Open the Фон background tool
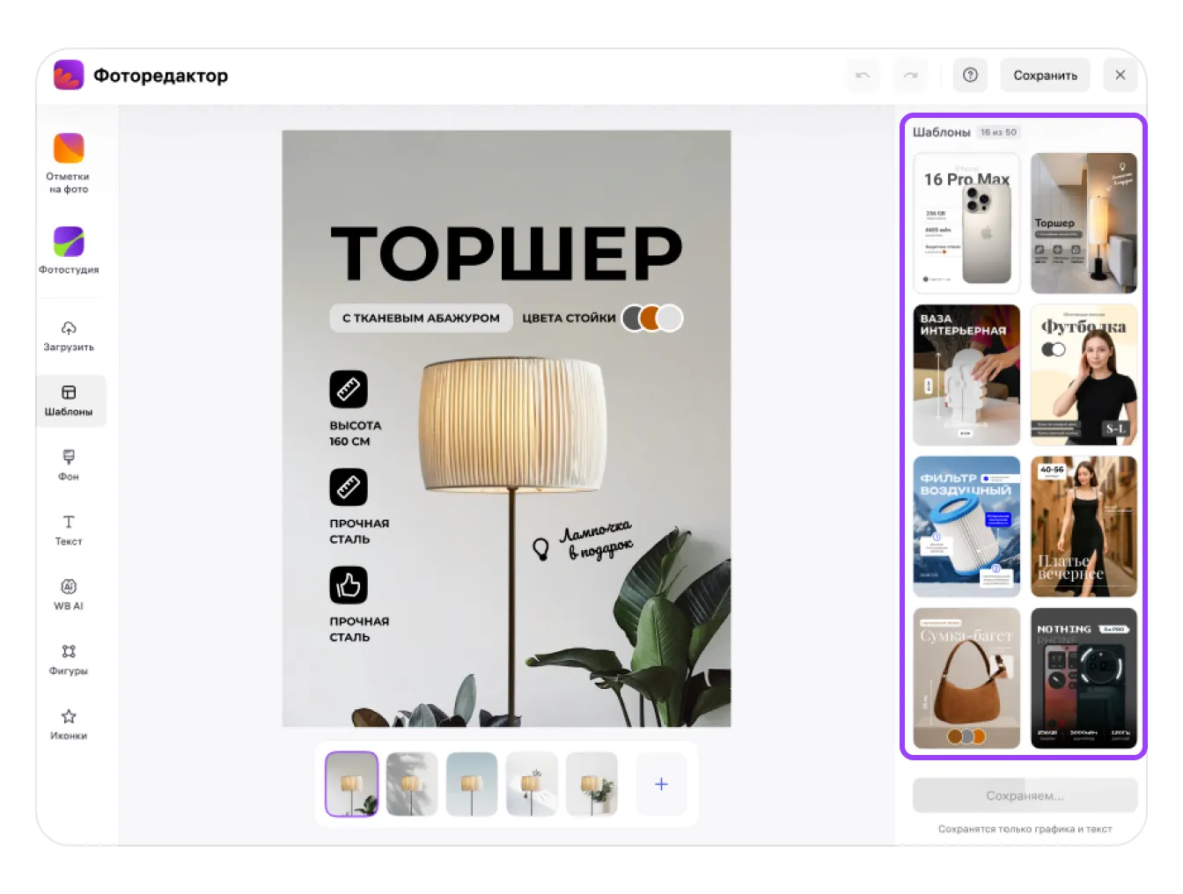The height and width of the screenshot is (894, 1183). [x=69, y=465]
